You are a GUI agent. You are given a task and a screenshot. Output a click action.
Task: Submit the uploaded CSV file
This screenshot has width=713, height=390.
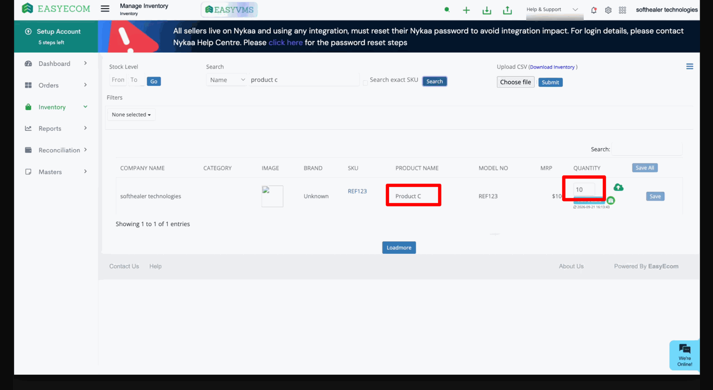(550, 82)
